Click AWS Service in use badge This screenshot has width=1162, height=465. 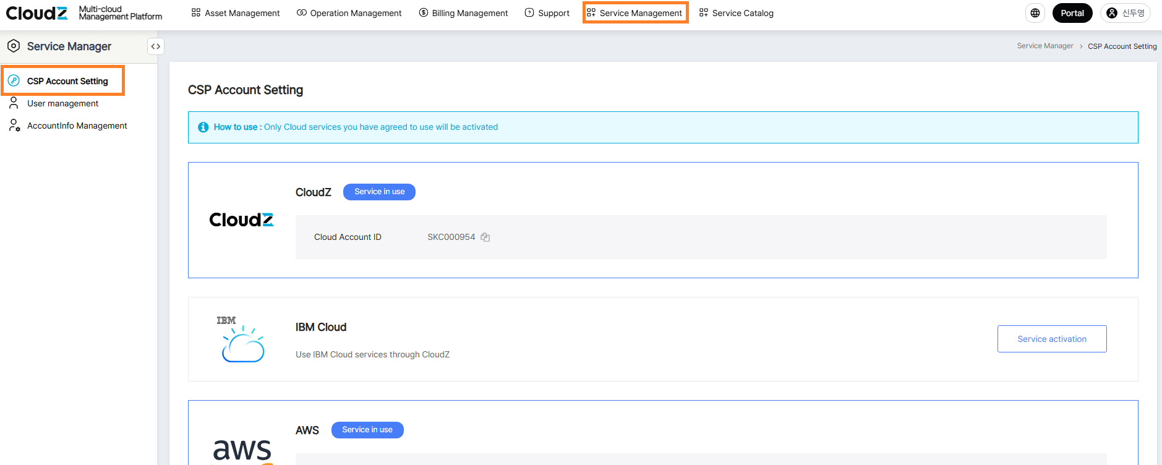pos(367,430)
